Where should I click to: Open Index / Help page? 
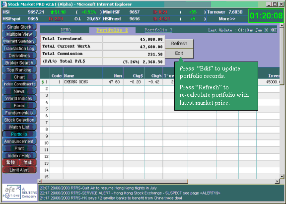[19, 156]
